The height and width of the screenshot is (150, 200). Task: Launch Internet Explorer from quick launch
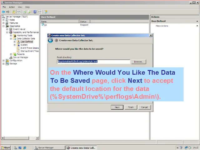point(25,148)
